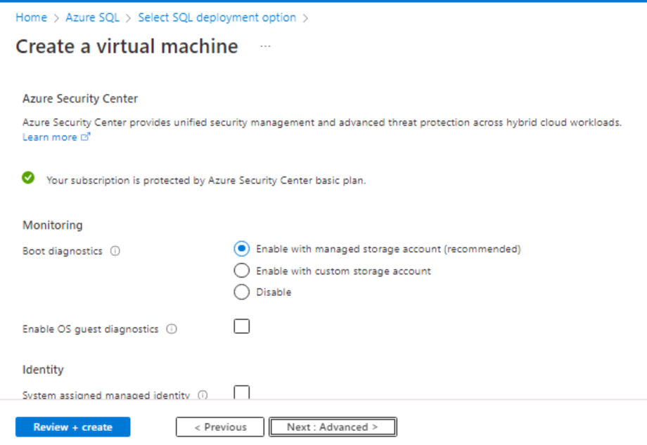Click the Boot diagnostics info icon
Image resolution: width=647 pixels, height=445 pixels.
pyautogui.click(x=115, y=251)
